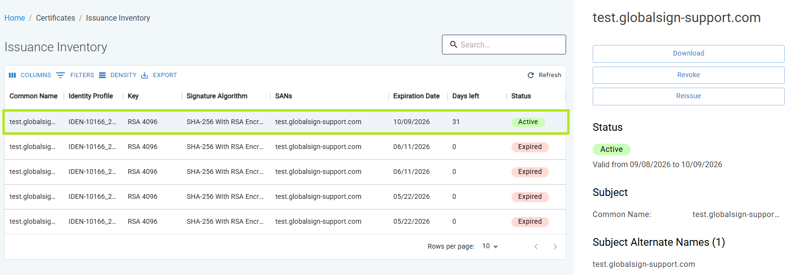Open the Filters panel

point(75,75)
